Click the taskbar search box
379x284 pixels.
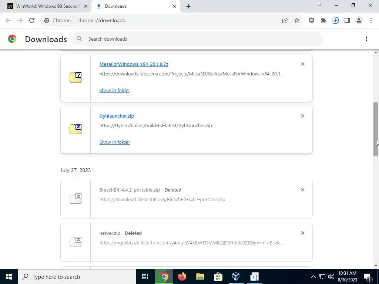click(77, 277)
